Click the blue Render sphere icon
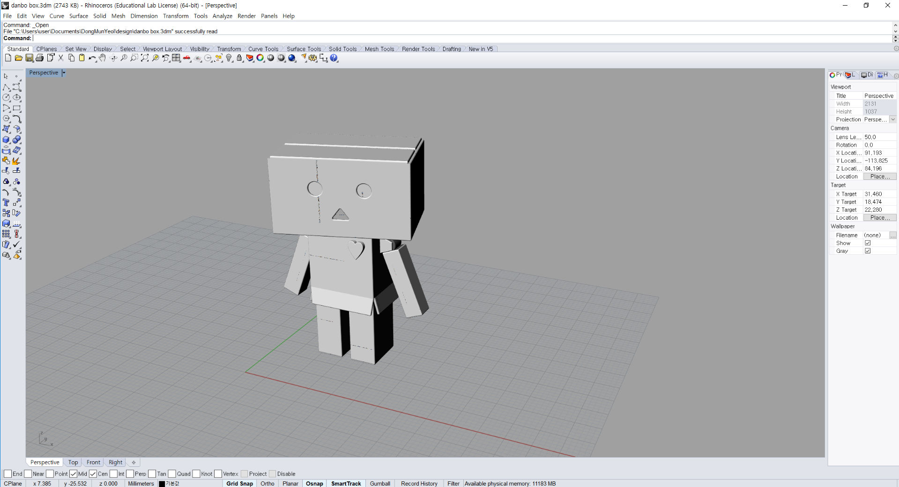The image size is (899, 487). [292, 58]
